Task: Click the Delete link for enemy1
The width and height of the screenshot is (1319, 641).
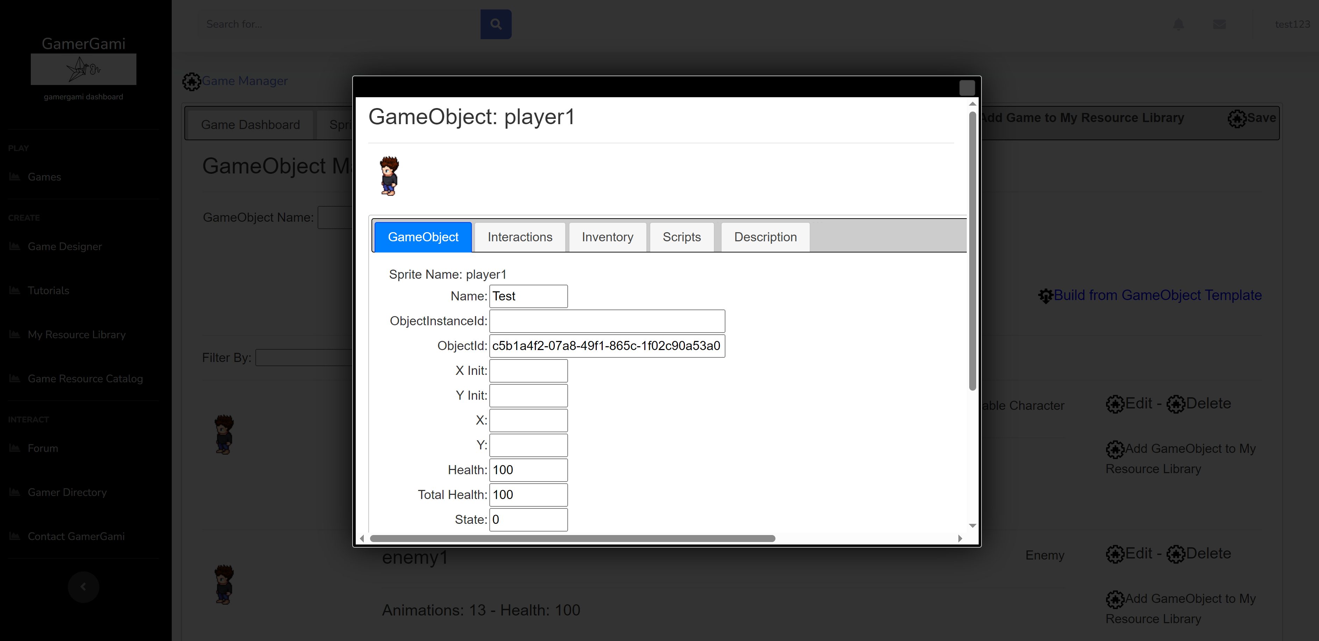Action: (x=1208, y=554)
